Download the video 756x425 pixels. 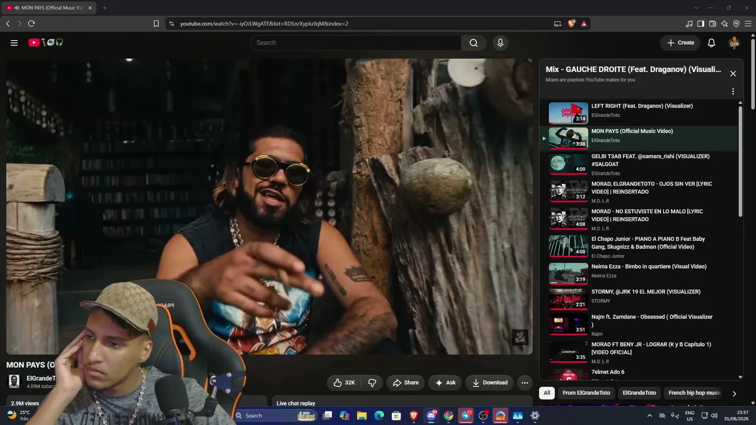490,382
